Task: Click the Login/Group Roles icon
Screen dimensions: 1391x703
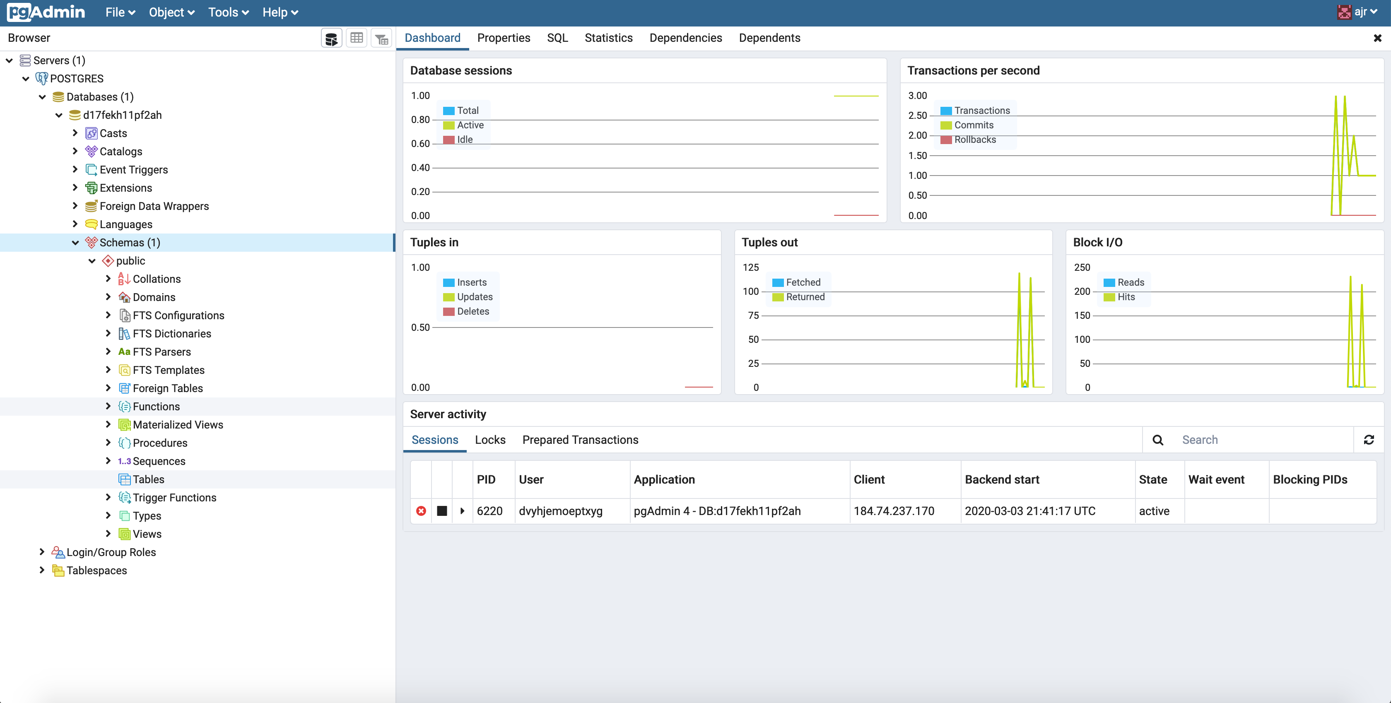Action: point(58,552)
